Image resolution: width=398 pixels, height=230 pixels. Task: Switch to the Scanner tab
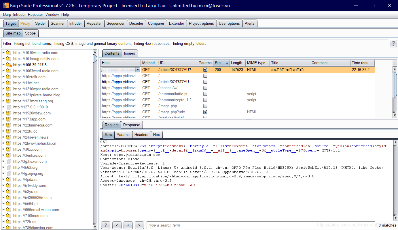58,23
